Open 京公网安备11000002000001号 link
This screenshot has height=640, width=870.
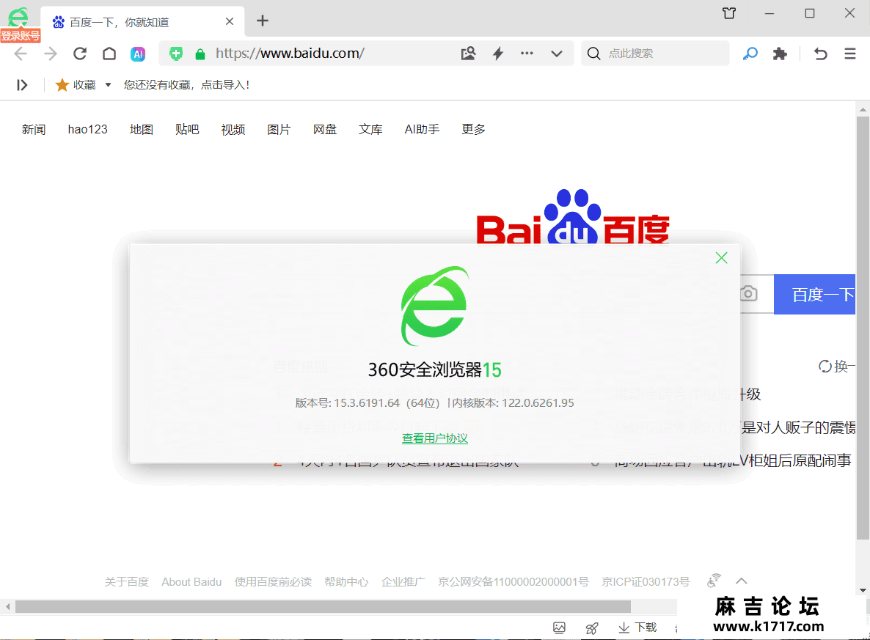click(513, 582)
